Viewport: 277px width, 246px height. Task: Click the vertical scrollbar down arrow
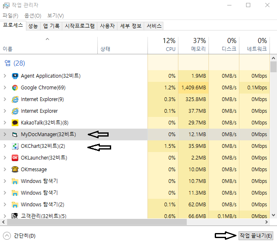click(273, 215)
